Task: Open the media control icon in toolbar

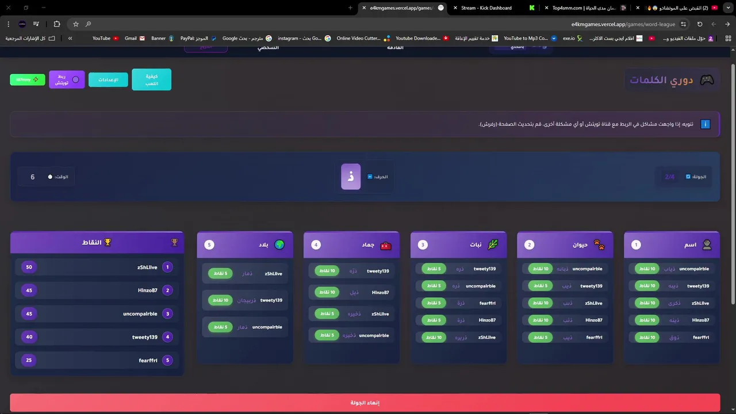Action: 36,24
